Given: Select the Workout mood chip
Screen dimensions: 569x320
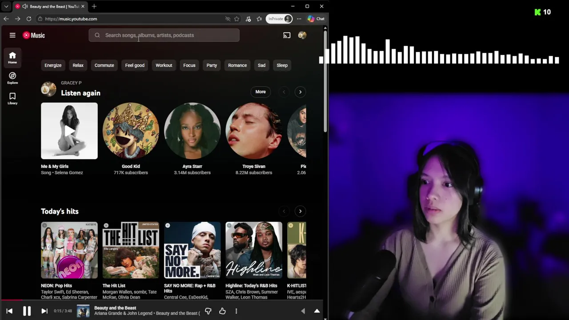Looking at the screenshot, I should tap(164, 65).
